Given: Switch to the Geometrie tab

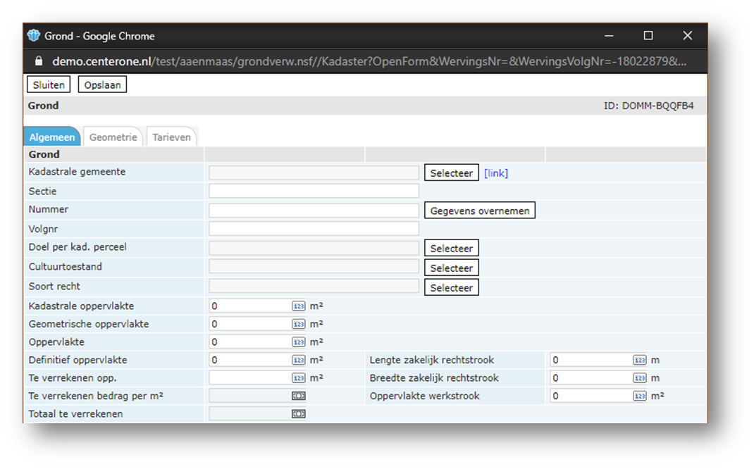Looking at the screenshot, I should point(113,137).
